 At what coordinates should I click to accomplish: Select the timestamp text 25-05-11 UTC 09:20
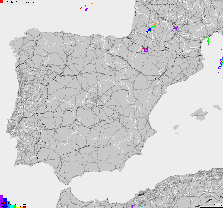(19, 2)
